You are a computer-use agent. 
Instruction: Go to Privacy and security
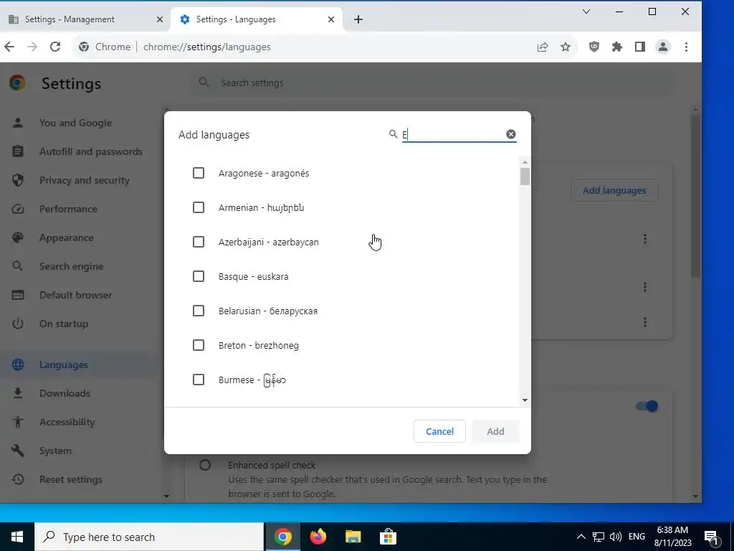[85, 180]
